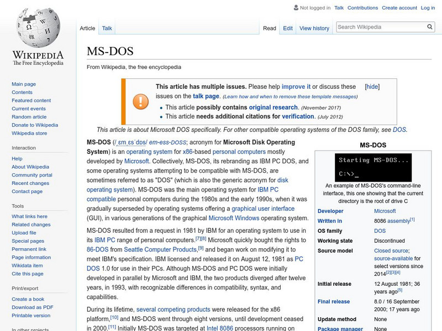Hide the multiple issues notice

372,87
